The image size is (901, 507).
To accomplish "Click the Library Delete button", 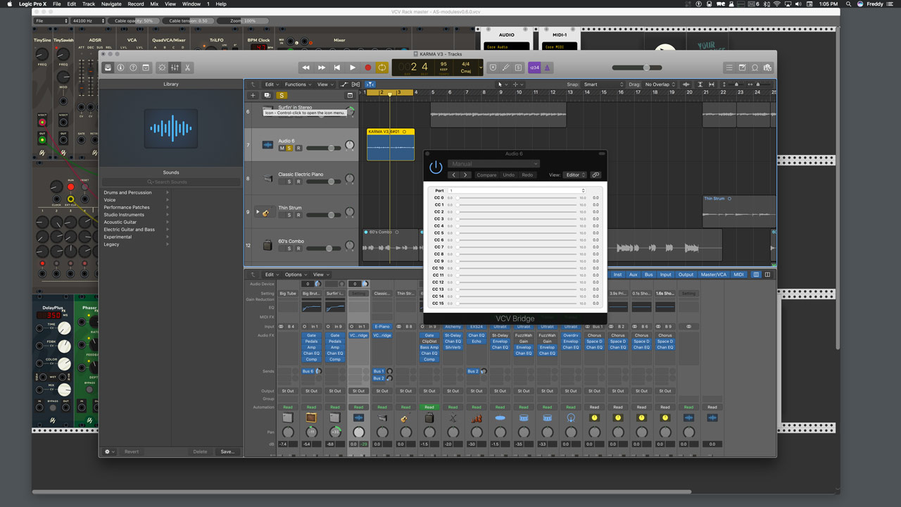I will 201,451.
